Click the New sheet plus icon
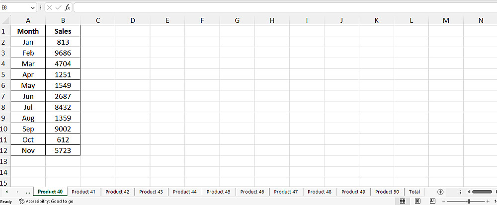Screen dimensions: 497x205 440,192
